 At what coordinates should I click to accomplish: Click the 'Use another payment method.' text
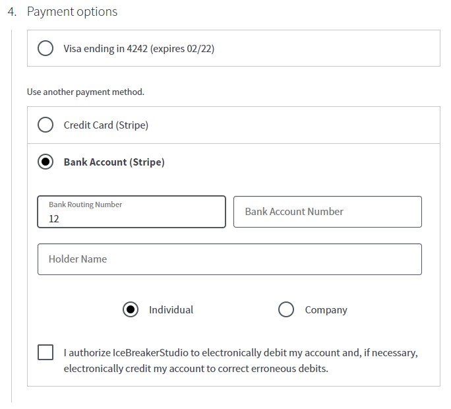point(85,92)
